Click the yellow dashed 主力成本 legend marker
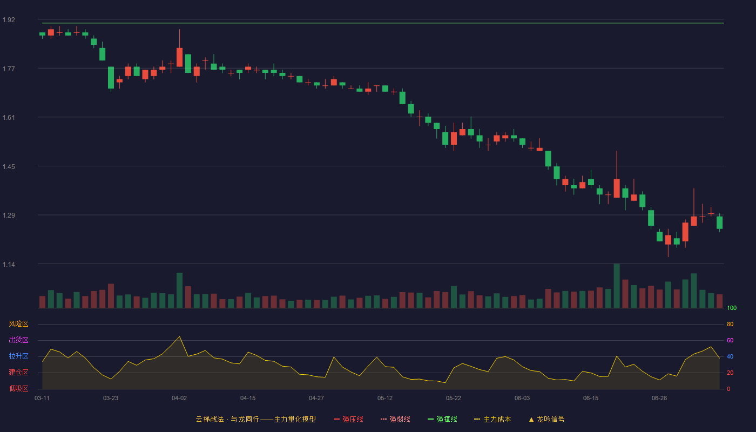This screenshot has width=756, height=432. click(x=477, y=419)
